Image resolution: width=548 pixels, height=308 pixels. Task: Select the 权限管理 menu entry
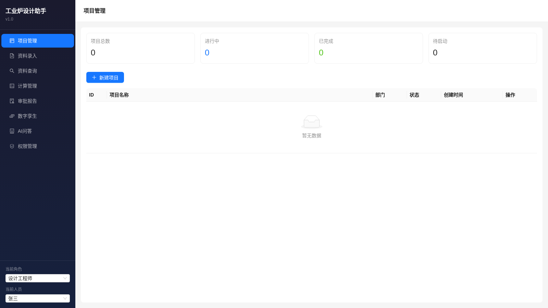coord(38,146)
